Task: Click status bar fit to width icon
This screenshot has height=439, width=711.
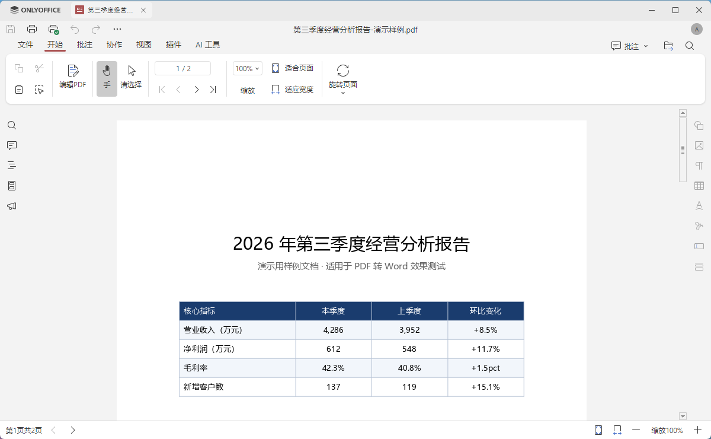Action: pos(617,430)
